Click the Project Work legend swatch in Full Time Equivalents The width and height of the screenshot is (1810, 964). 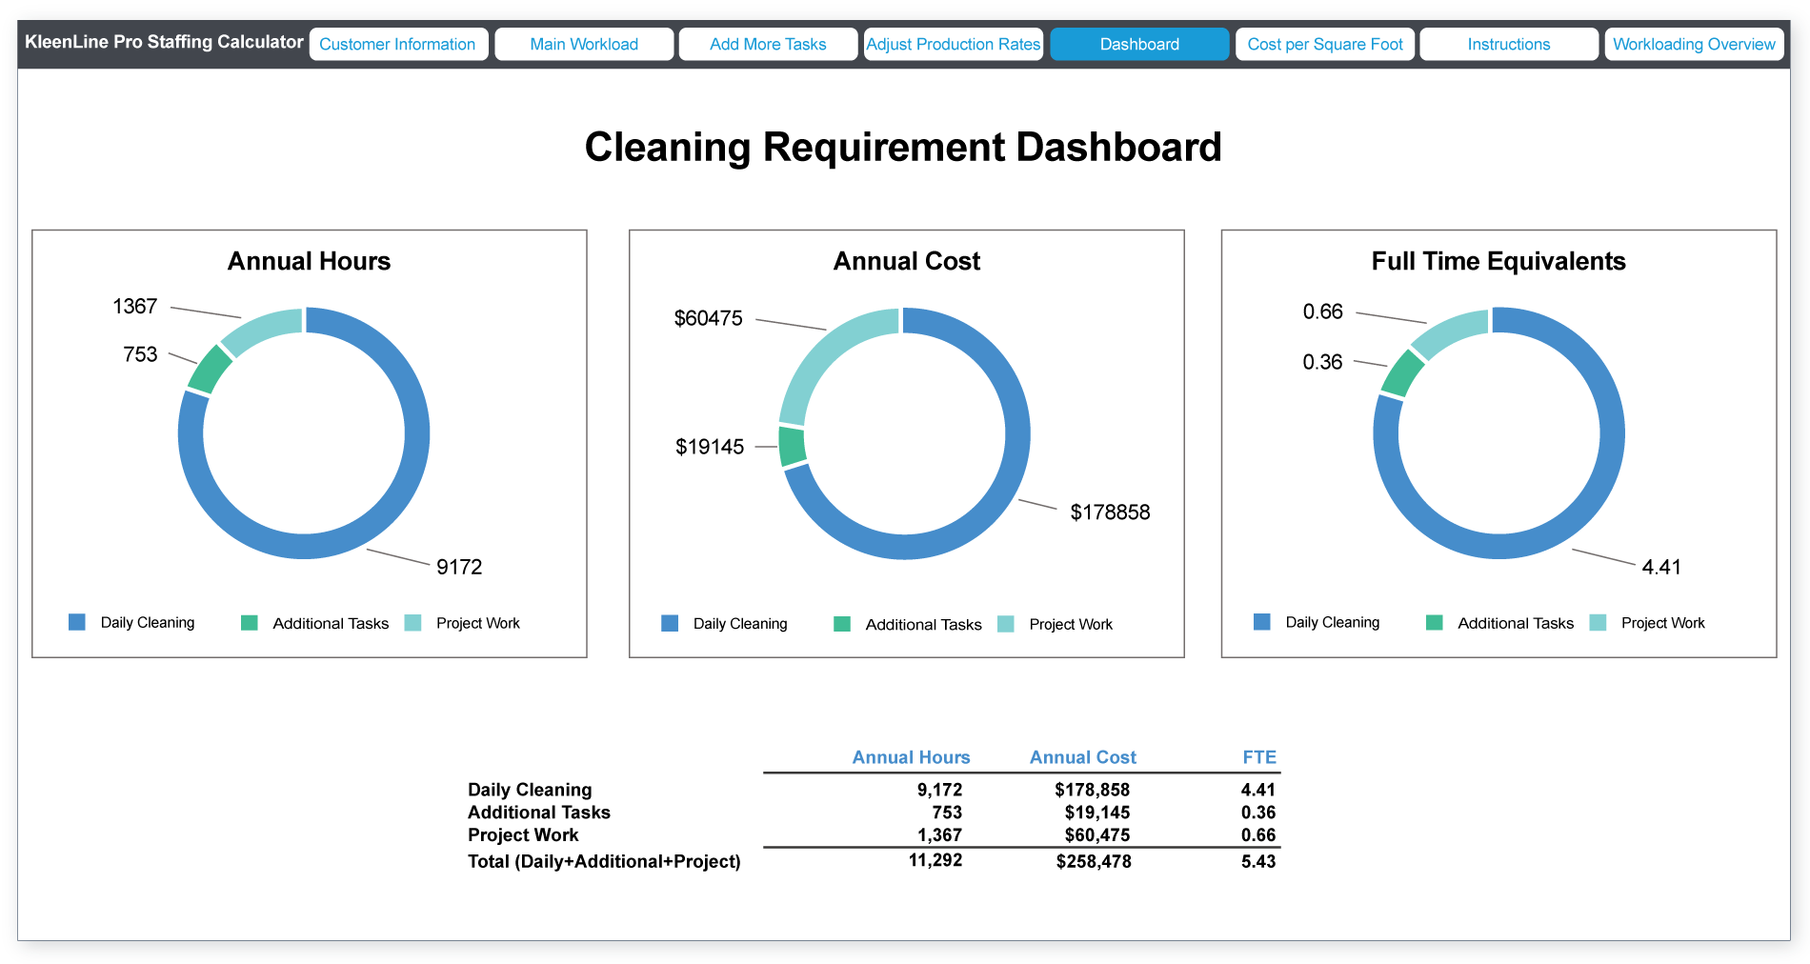pos(1597,622)
